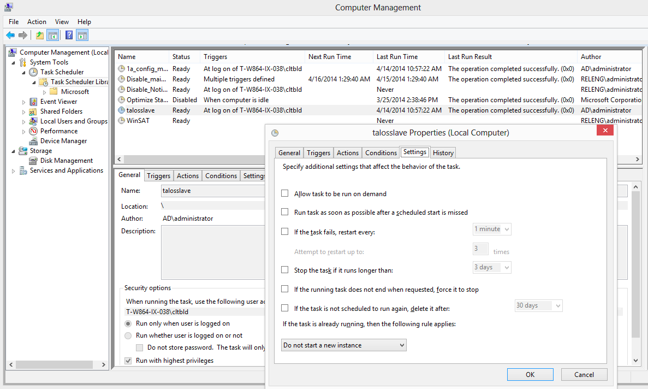The image size is (648, 389).
Task: Select the Event Viewer icon in the tree
Action: point(33,102)
